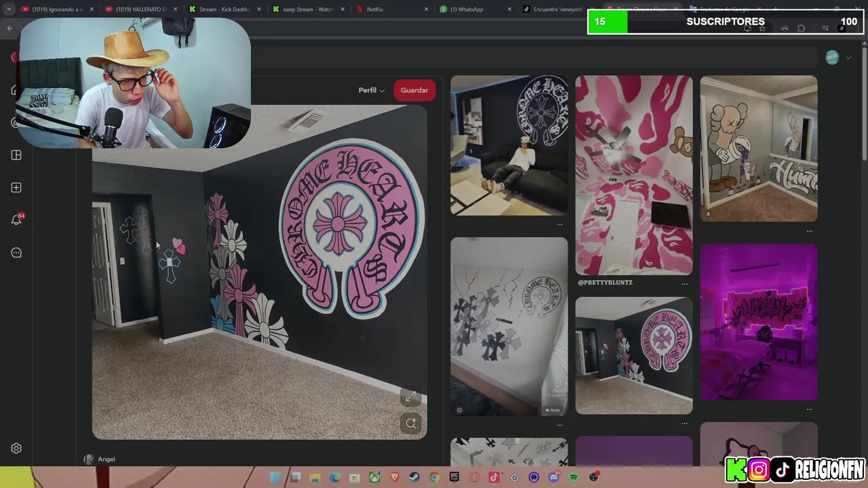The width and height of the screenshot is (868, 488).
Task: Open SteelSeries app from taskbar
Action: [514, 477]
